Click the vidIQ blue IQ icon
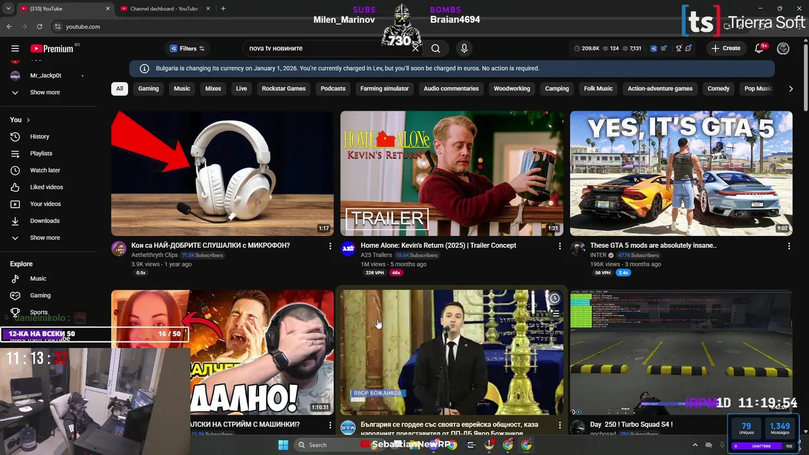 654,49
